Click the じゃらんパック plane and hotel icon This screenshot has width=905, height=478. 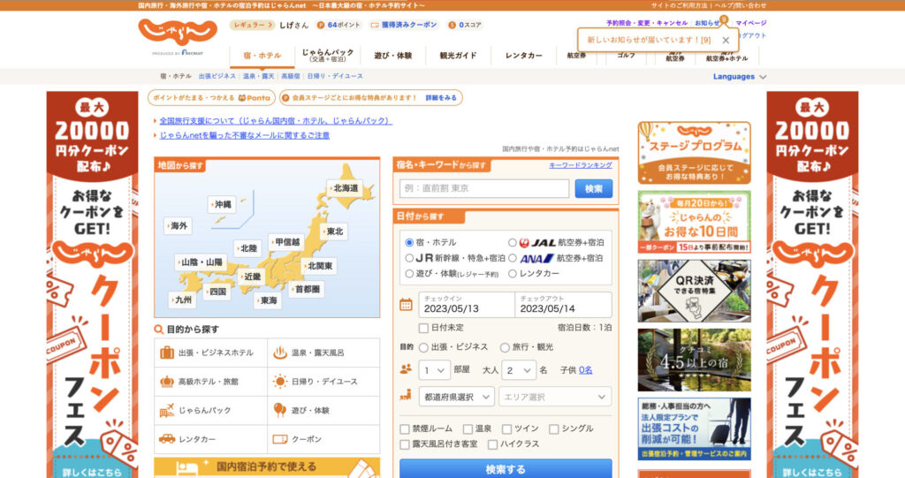point(167,410)
